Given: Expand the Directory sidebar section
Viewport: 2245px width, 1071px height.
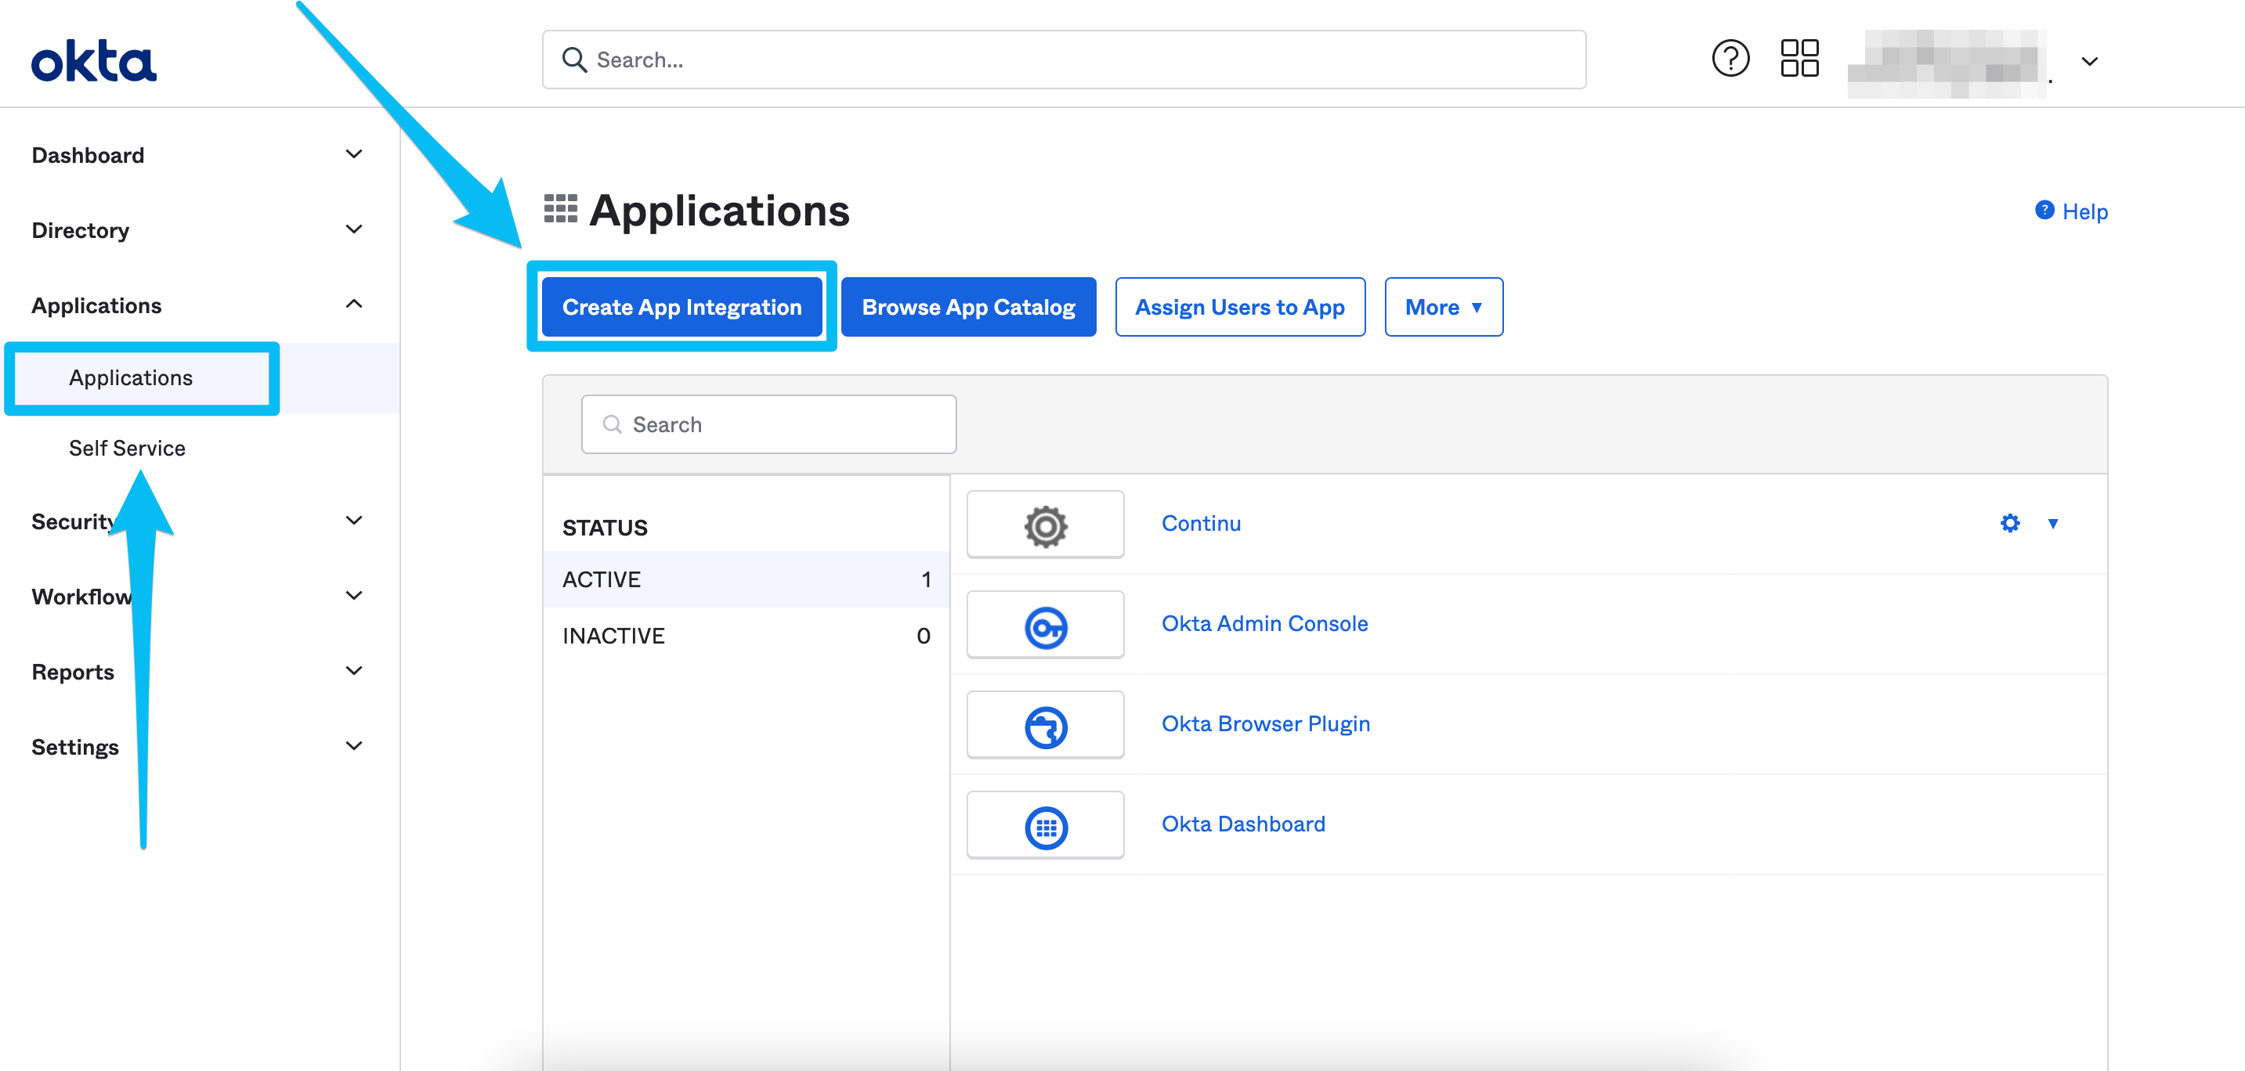Looking at the screenshot, I should point(353,230).
